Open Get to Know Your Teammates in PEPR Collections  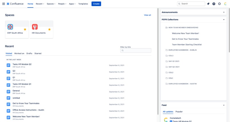pyautogui.click(x=185, y=39)
